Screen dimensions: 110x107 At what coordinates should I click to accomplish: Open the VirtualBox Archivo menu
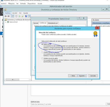tap(4, 4)
